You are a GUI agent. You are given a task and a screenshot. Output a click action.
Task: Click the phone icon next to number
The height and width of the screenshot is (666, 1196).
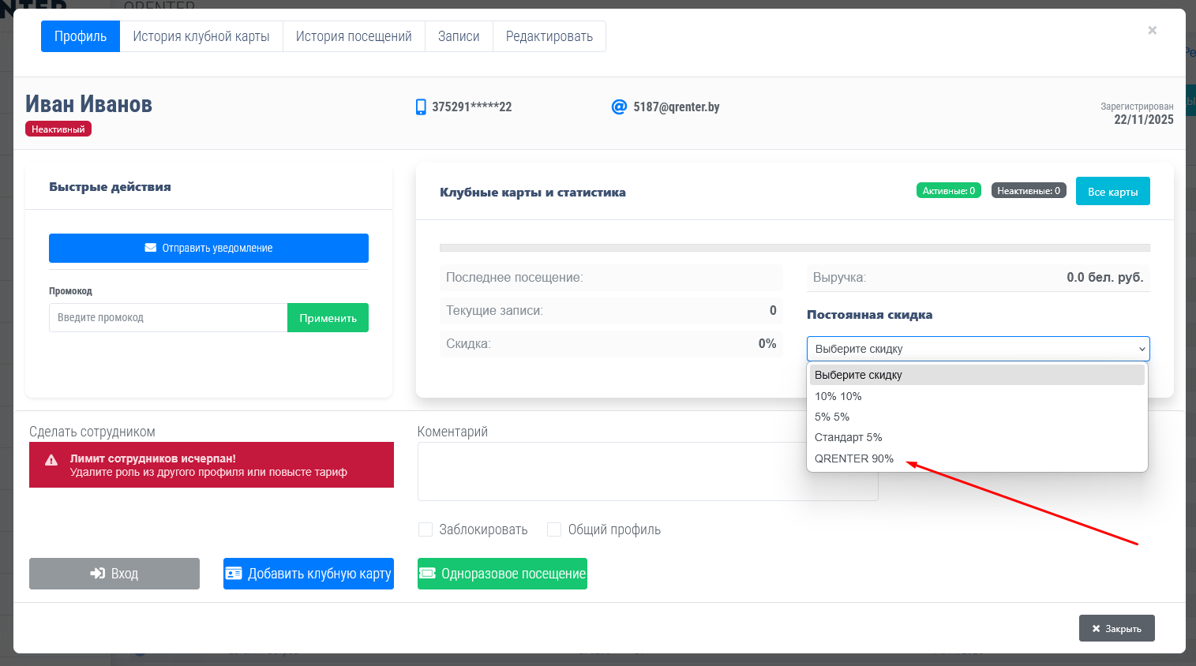click(x=421, y=107)
